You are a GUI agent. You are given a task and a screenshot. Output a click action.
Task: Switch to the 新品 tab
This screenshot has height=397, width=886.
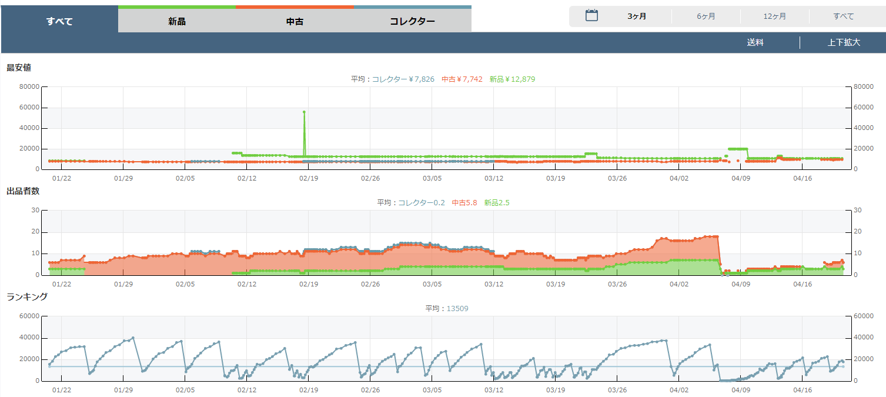tap(177, 22)
